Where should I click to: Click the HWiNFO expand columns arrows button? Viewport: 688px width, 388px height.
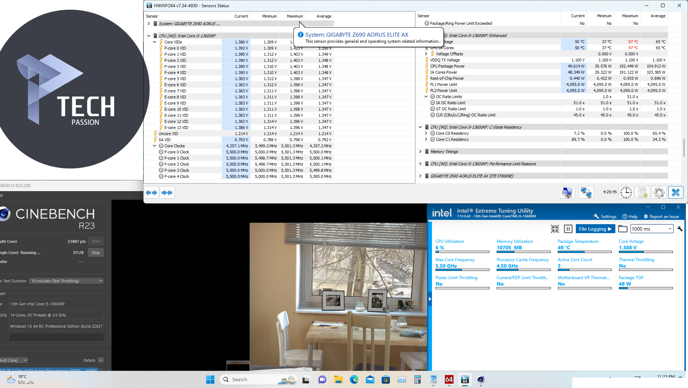point(151,193)
